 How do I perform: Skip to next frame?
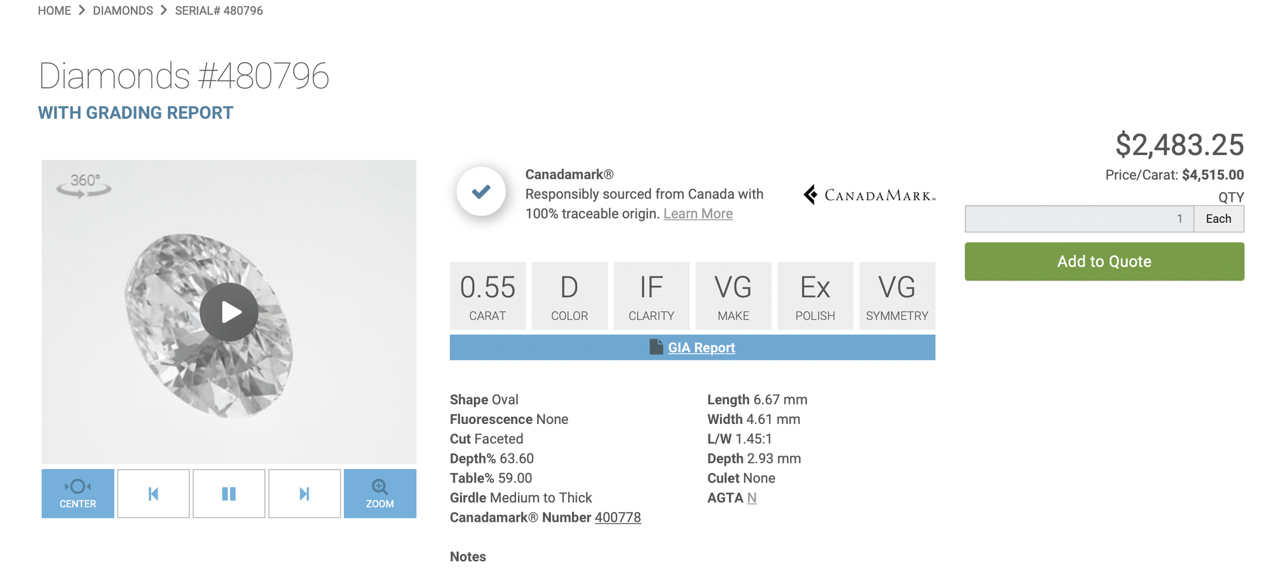(304, 493)
